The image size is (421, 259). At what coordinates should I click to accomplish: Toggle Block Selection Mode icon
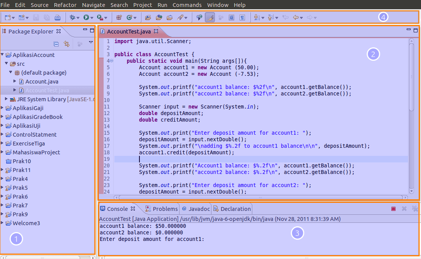point(231,17)
